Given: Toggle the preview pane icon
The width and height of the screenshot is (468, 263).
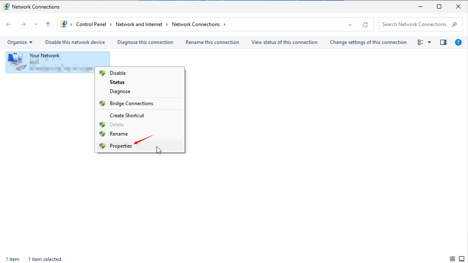Looking at the screenshot, I should pyautogui.click(x=443, y=42).
